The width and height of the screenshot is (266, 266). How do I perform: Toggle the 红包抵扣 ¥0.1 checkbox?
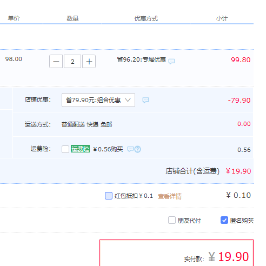(109, 196)
